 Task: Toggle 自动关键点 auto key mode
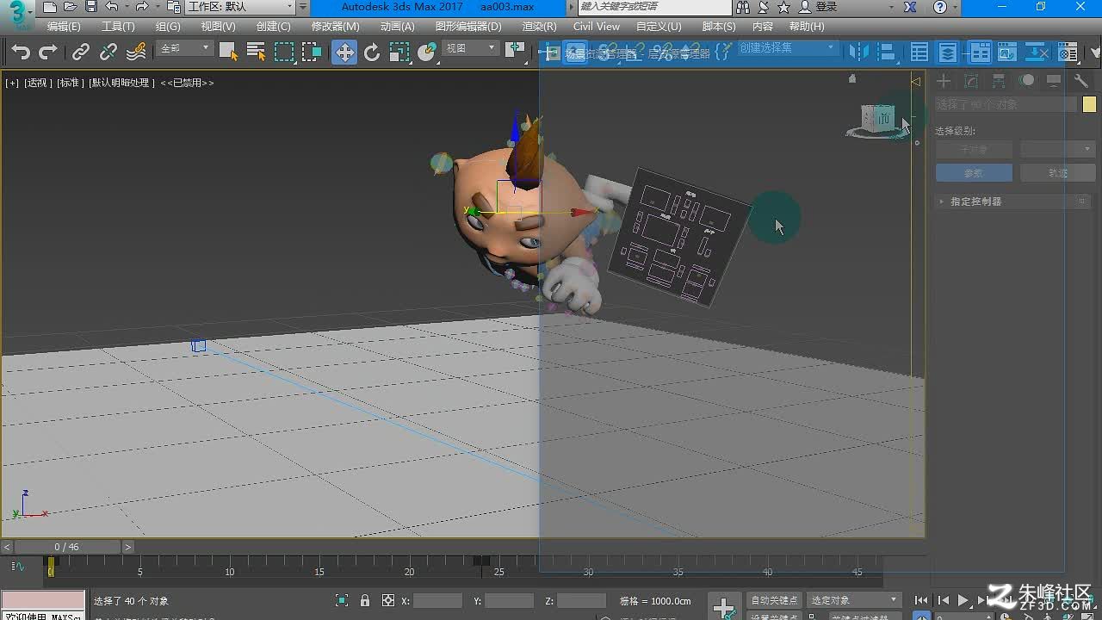774,600
